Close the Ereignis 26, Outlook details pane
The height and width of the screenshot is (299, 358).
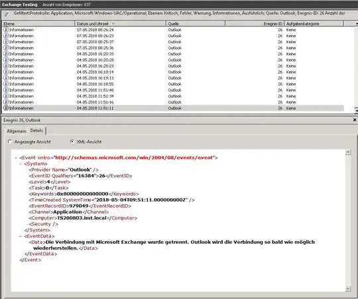[x=355, y=120]
